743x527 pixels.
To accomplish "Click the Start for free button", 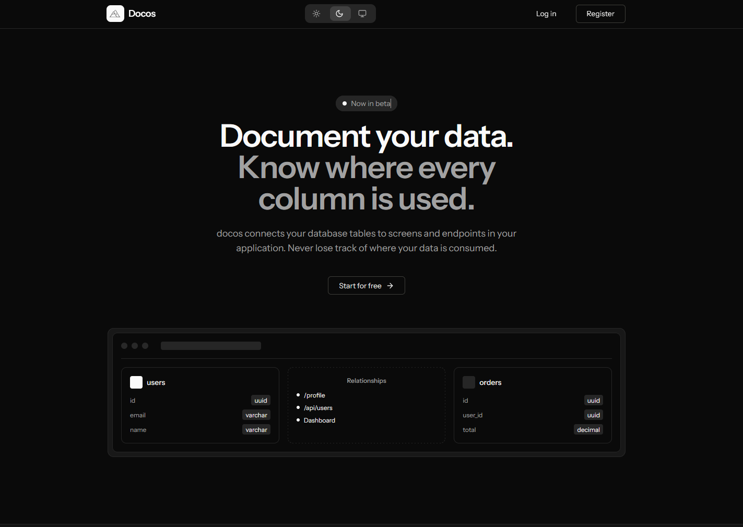I will (366, 286).
